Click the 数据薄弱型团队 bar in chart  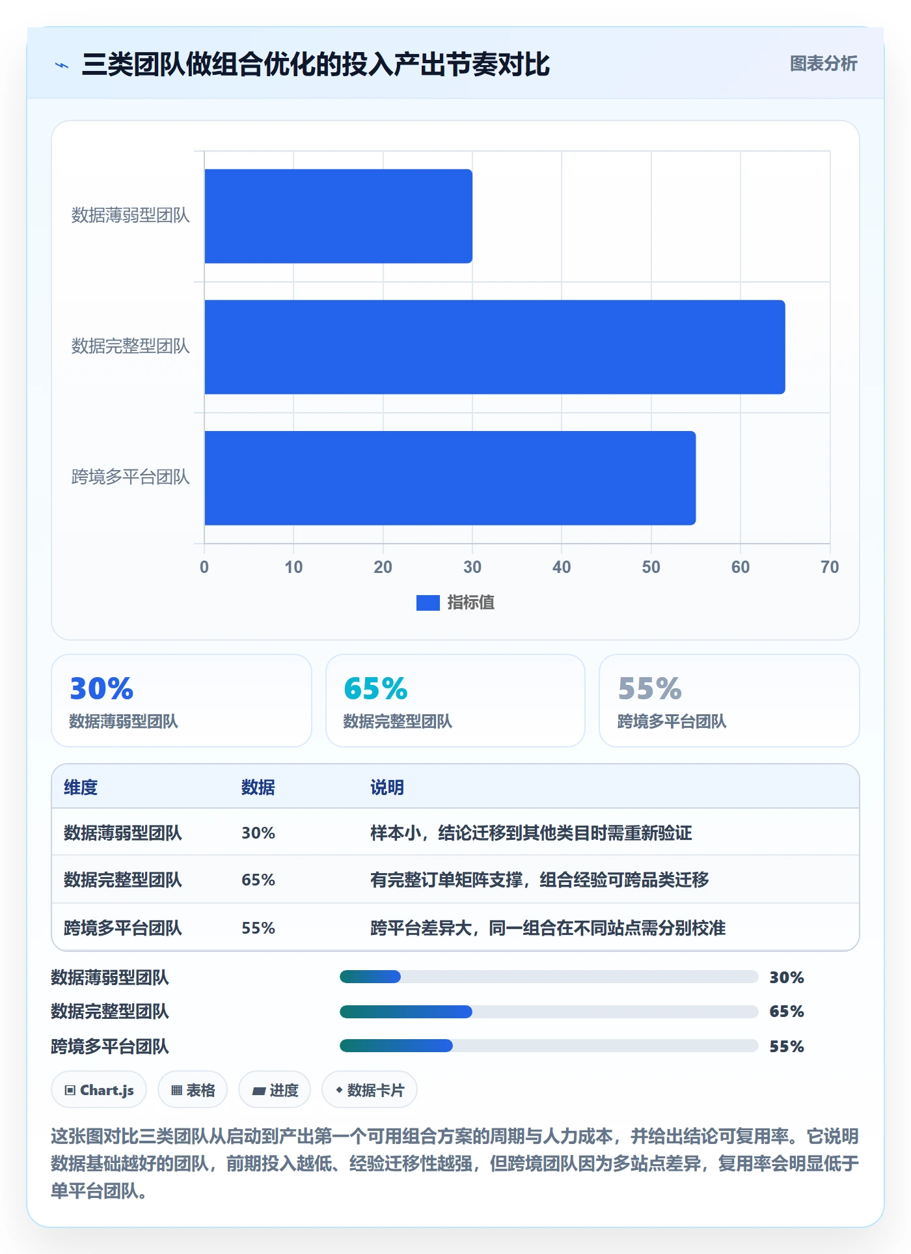tap(338, 216)
